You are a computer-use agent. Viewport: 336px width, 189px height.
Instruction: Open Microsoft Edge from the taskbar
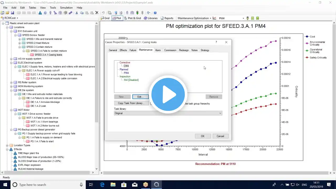pyautogui.click(x=102, y=185)
